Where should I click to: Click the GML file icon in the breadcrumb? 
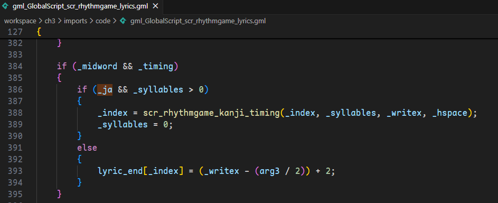pos(123,21)
